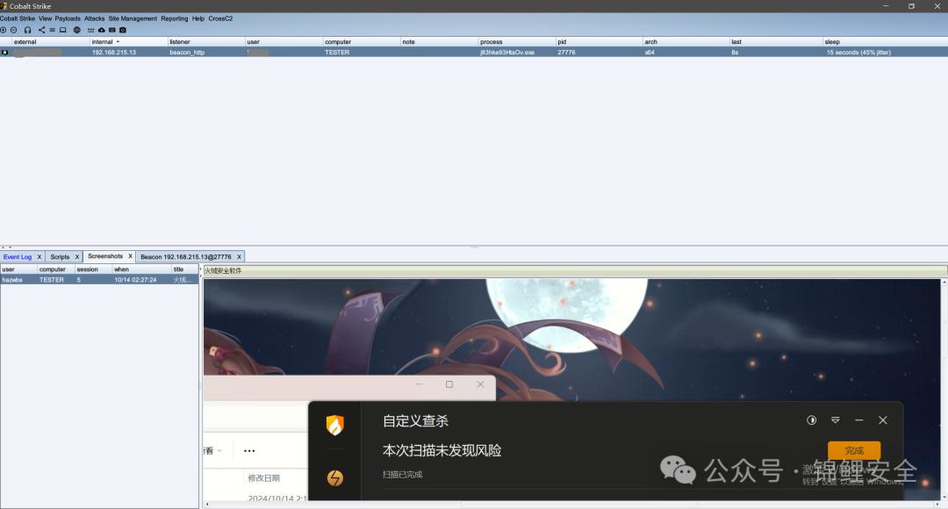Sort sessions by external column header

(x=50, y=42)
